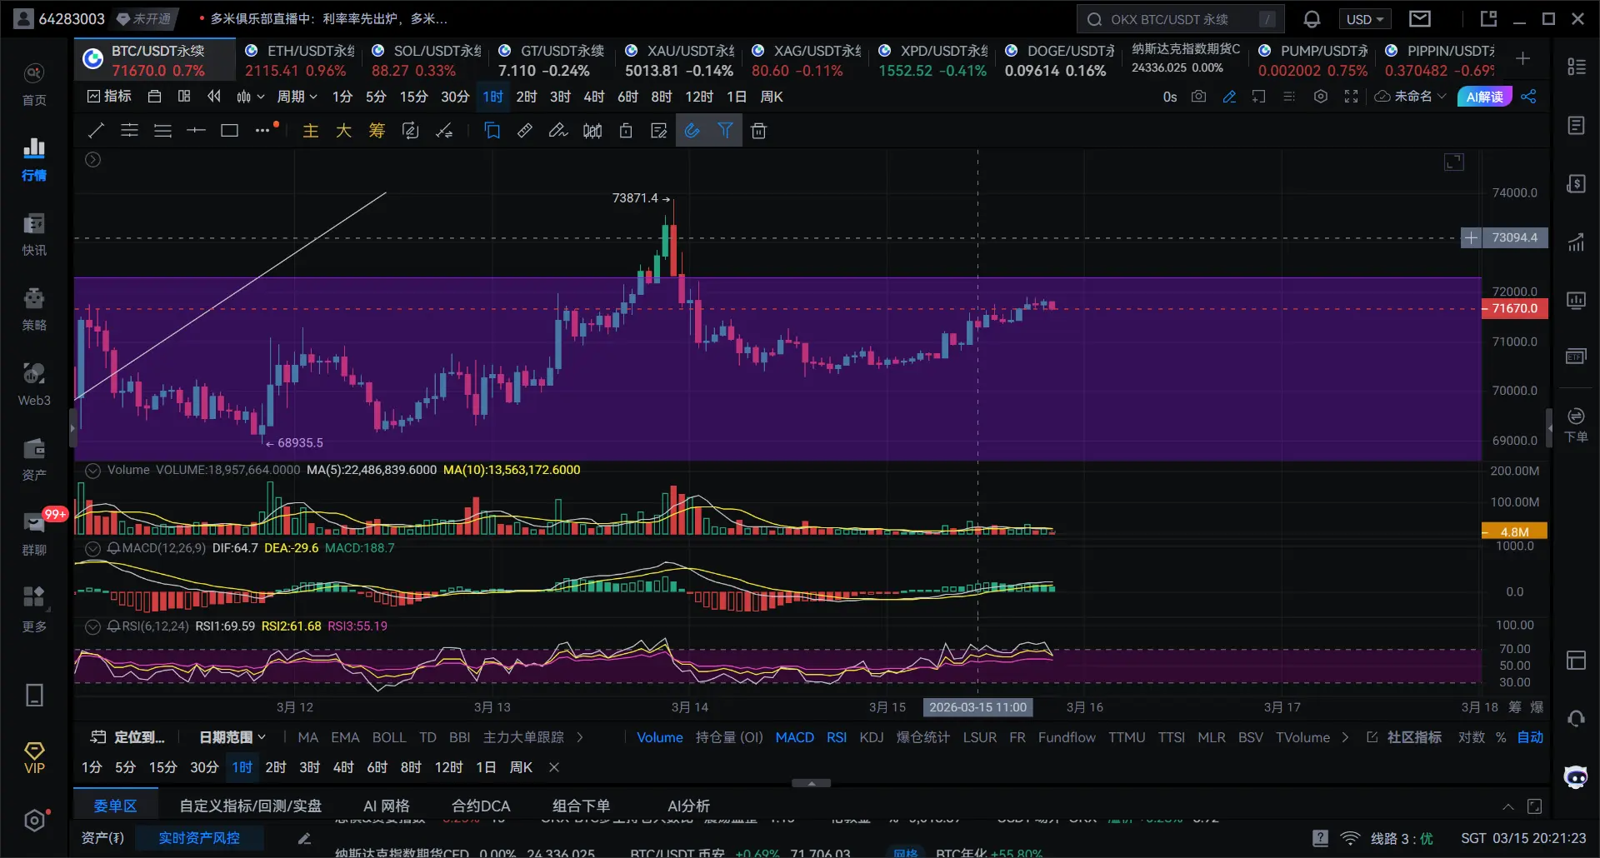
Task: Open the notification bell
Action: tap(1312, 19)
